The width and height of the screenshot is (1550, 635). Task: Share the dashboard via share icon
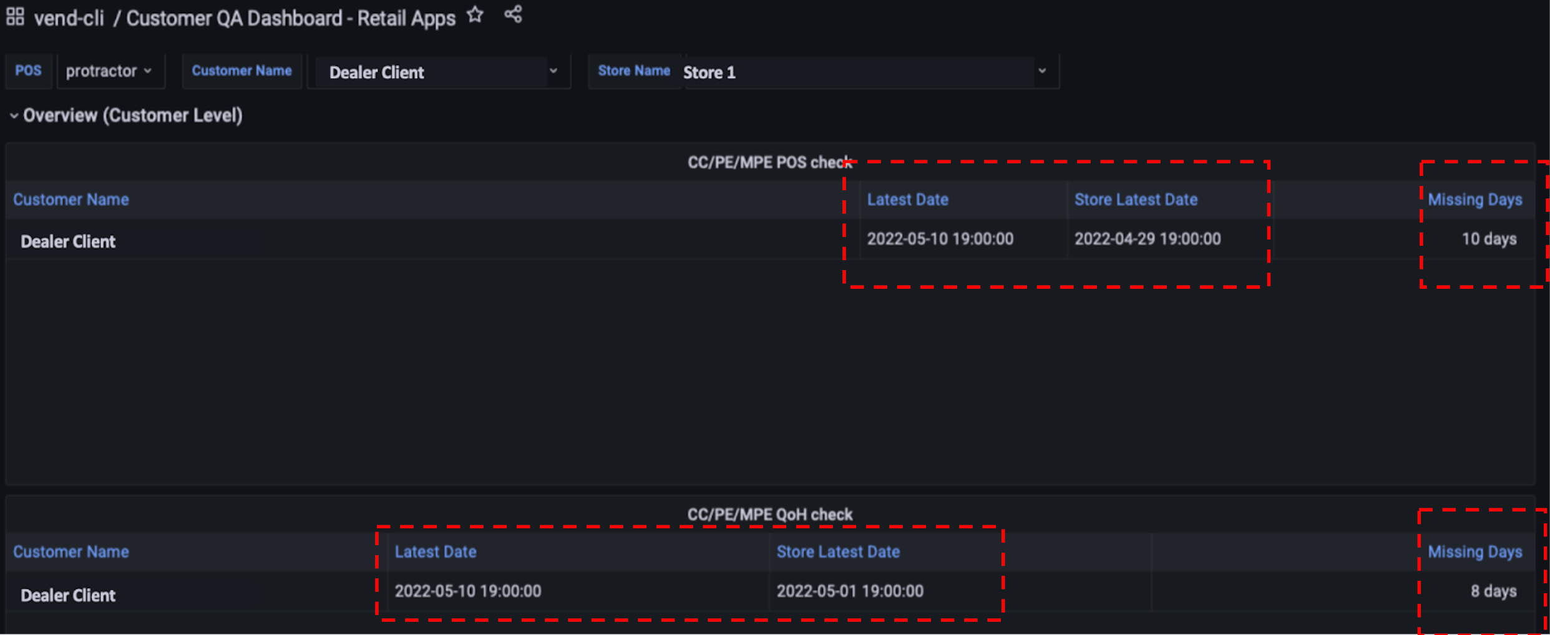coord(513,14)
